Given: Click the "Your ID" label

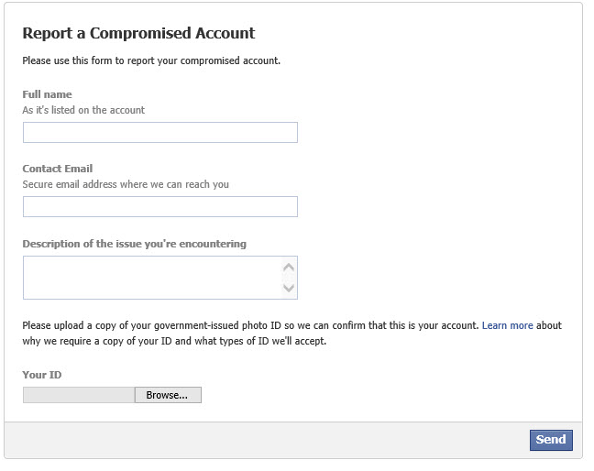Looking at the screenshot, I should click(x=42, y=375).
